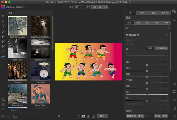The height and width of the screenshot is (120, 177).
Task: Switch to filmstrip view icon
Action: pyautogui.click(x=8, y=116)
